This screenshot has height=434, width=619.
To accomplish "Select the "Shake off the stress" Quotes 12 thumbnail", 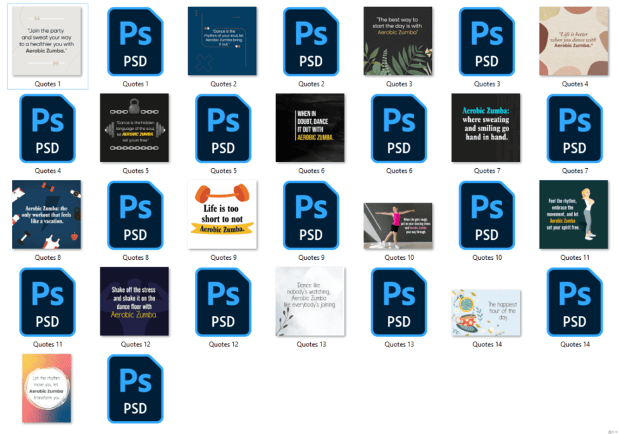I will 134,301.
